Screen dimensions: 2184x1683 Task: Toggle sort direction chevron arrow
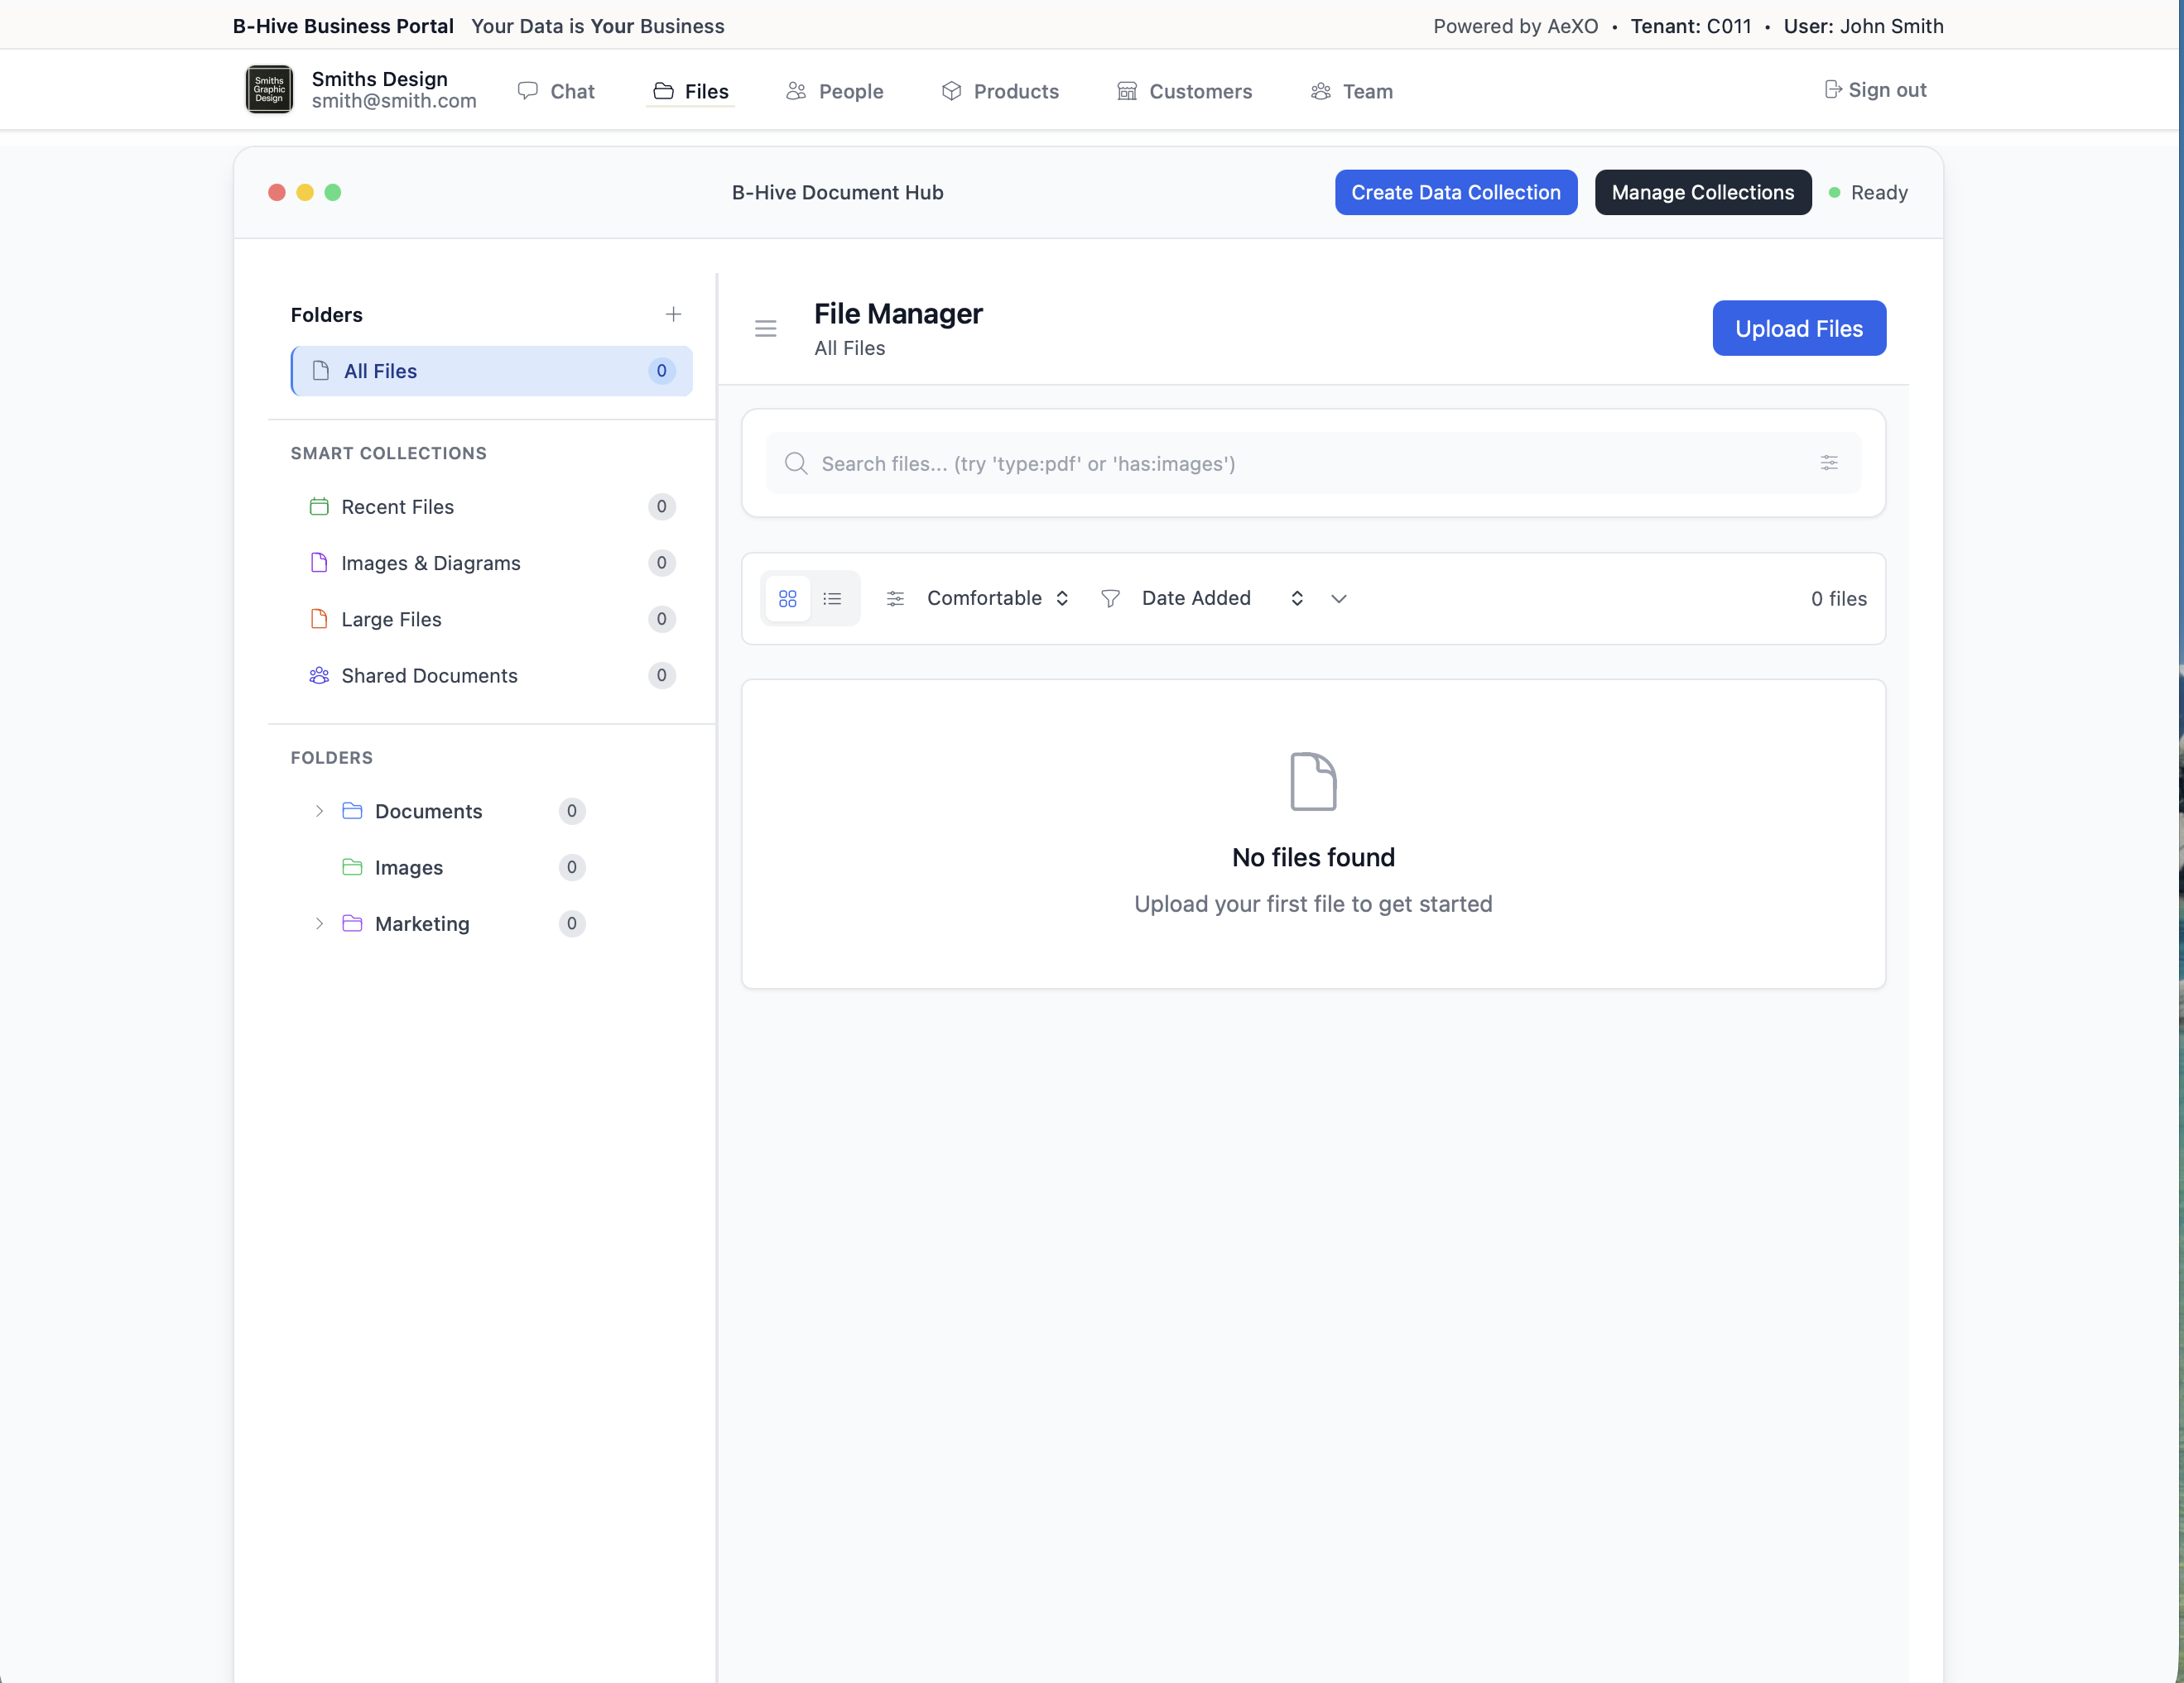pos(1338,598)
